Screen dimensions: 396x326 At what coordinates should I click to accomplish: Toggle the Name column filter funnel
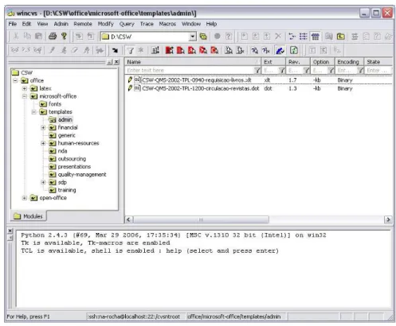(x=257, y=70)
